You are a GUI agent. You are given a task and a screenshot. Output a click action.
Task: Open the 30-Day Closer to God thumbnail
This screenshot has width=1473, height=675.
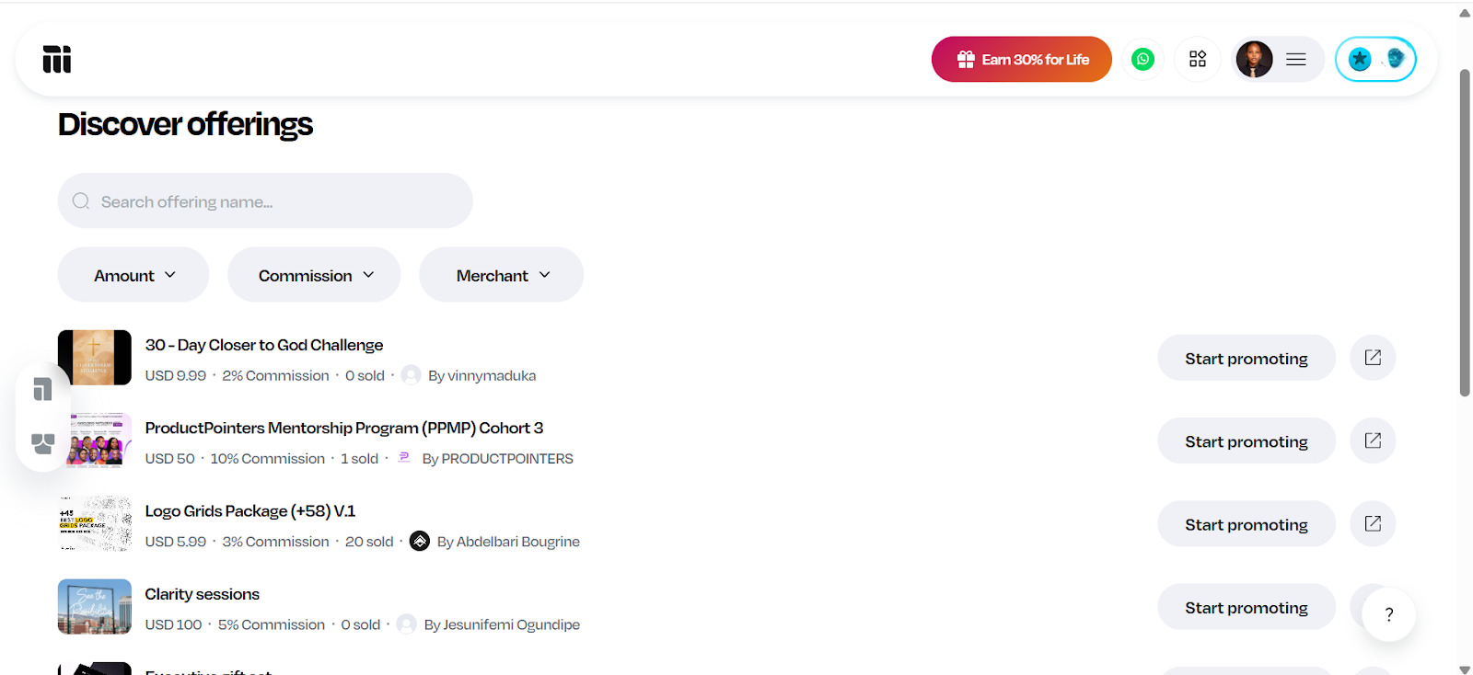(x=95, y=358)
